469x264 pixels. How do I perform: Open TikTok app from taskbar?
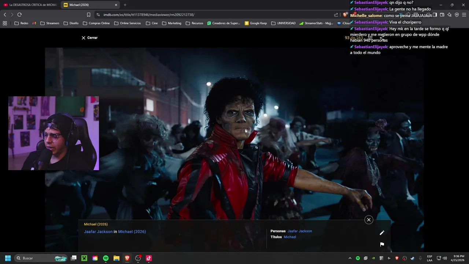(149, 258)
